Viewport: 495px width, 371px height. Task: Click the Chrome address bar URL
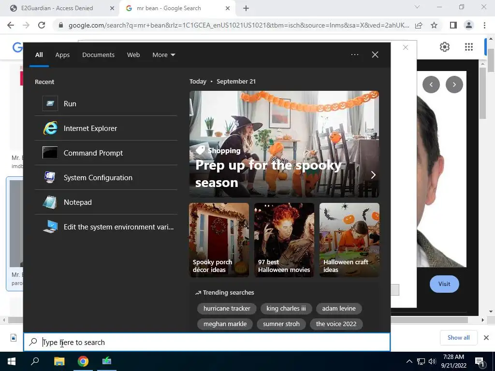[239, 25]
